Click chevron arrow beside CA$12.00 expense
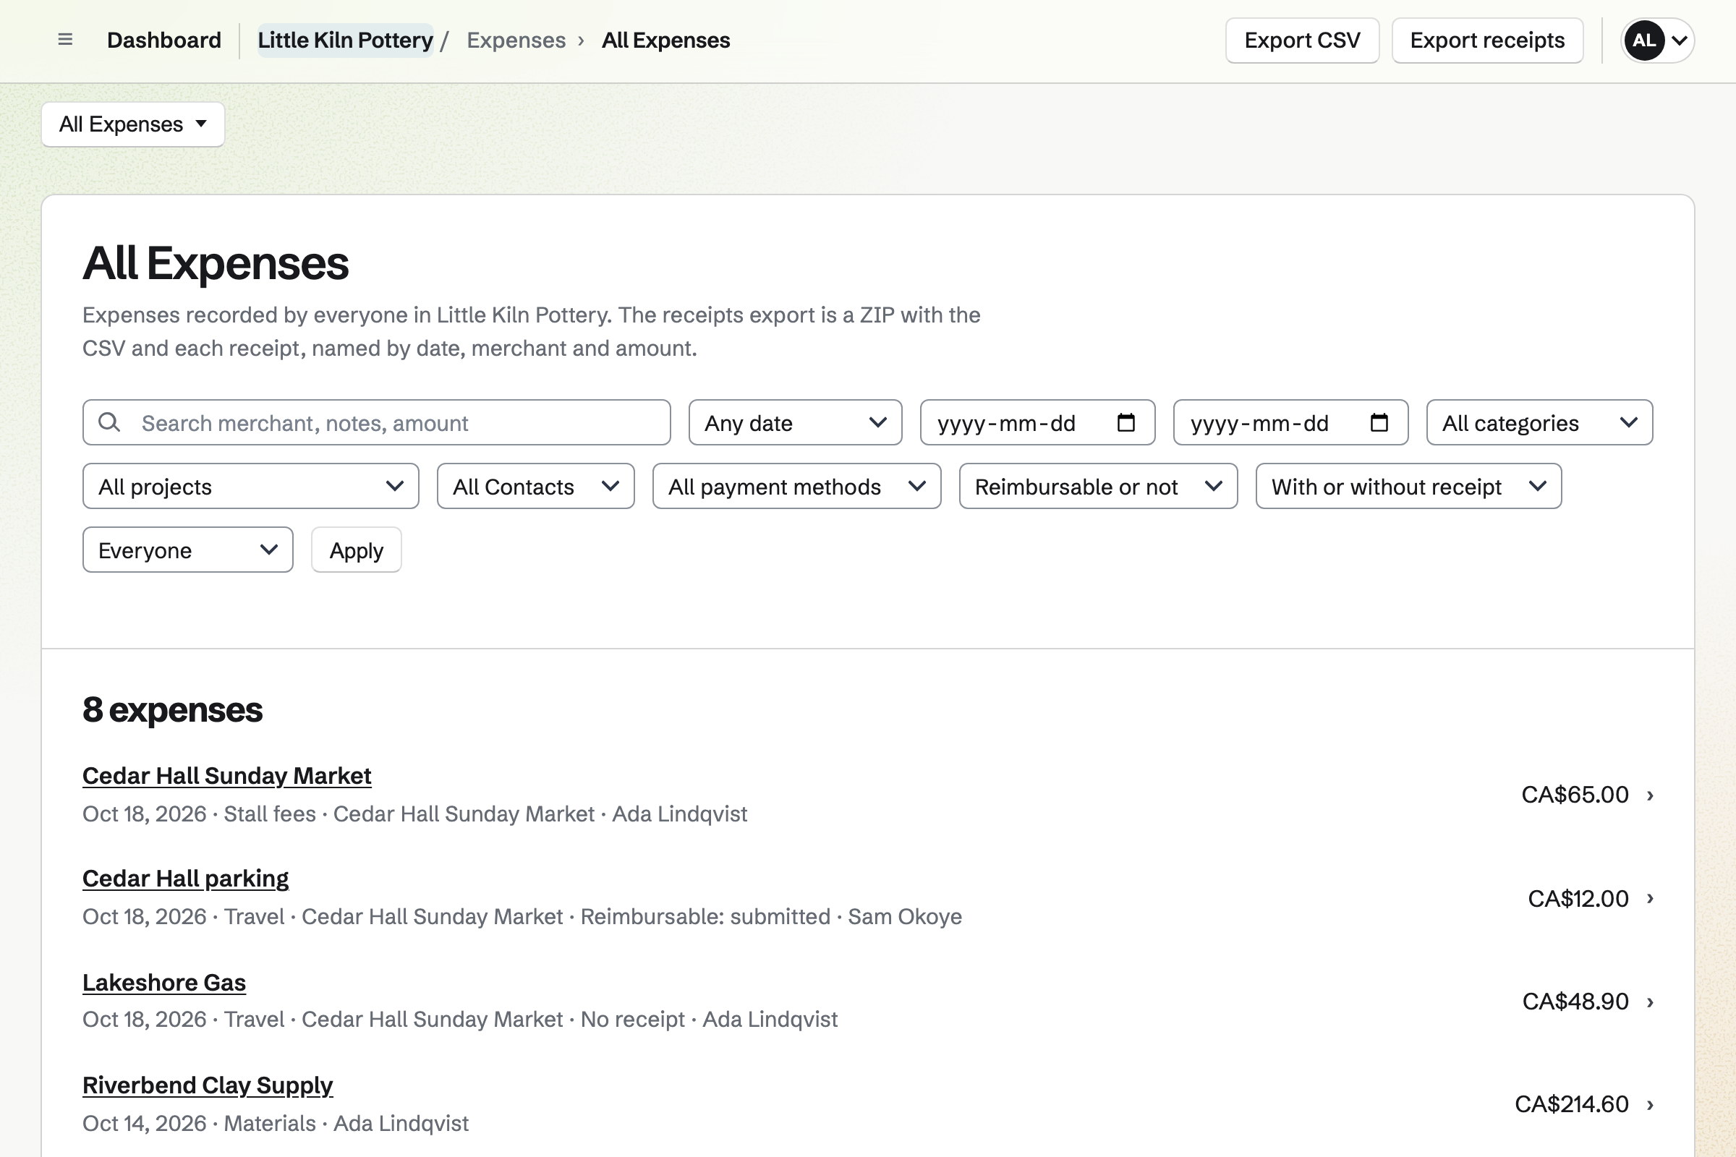 1650,898
